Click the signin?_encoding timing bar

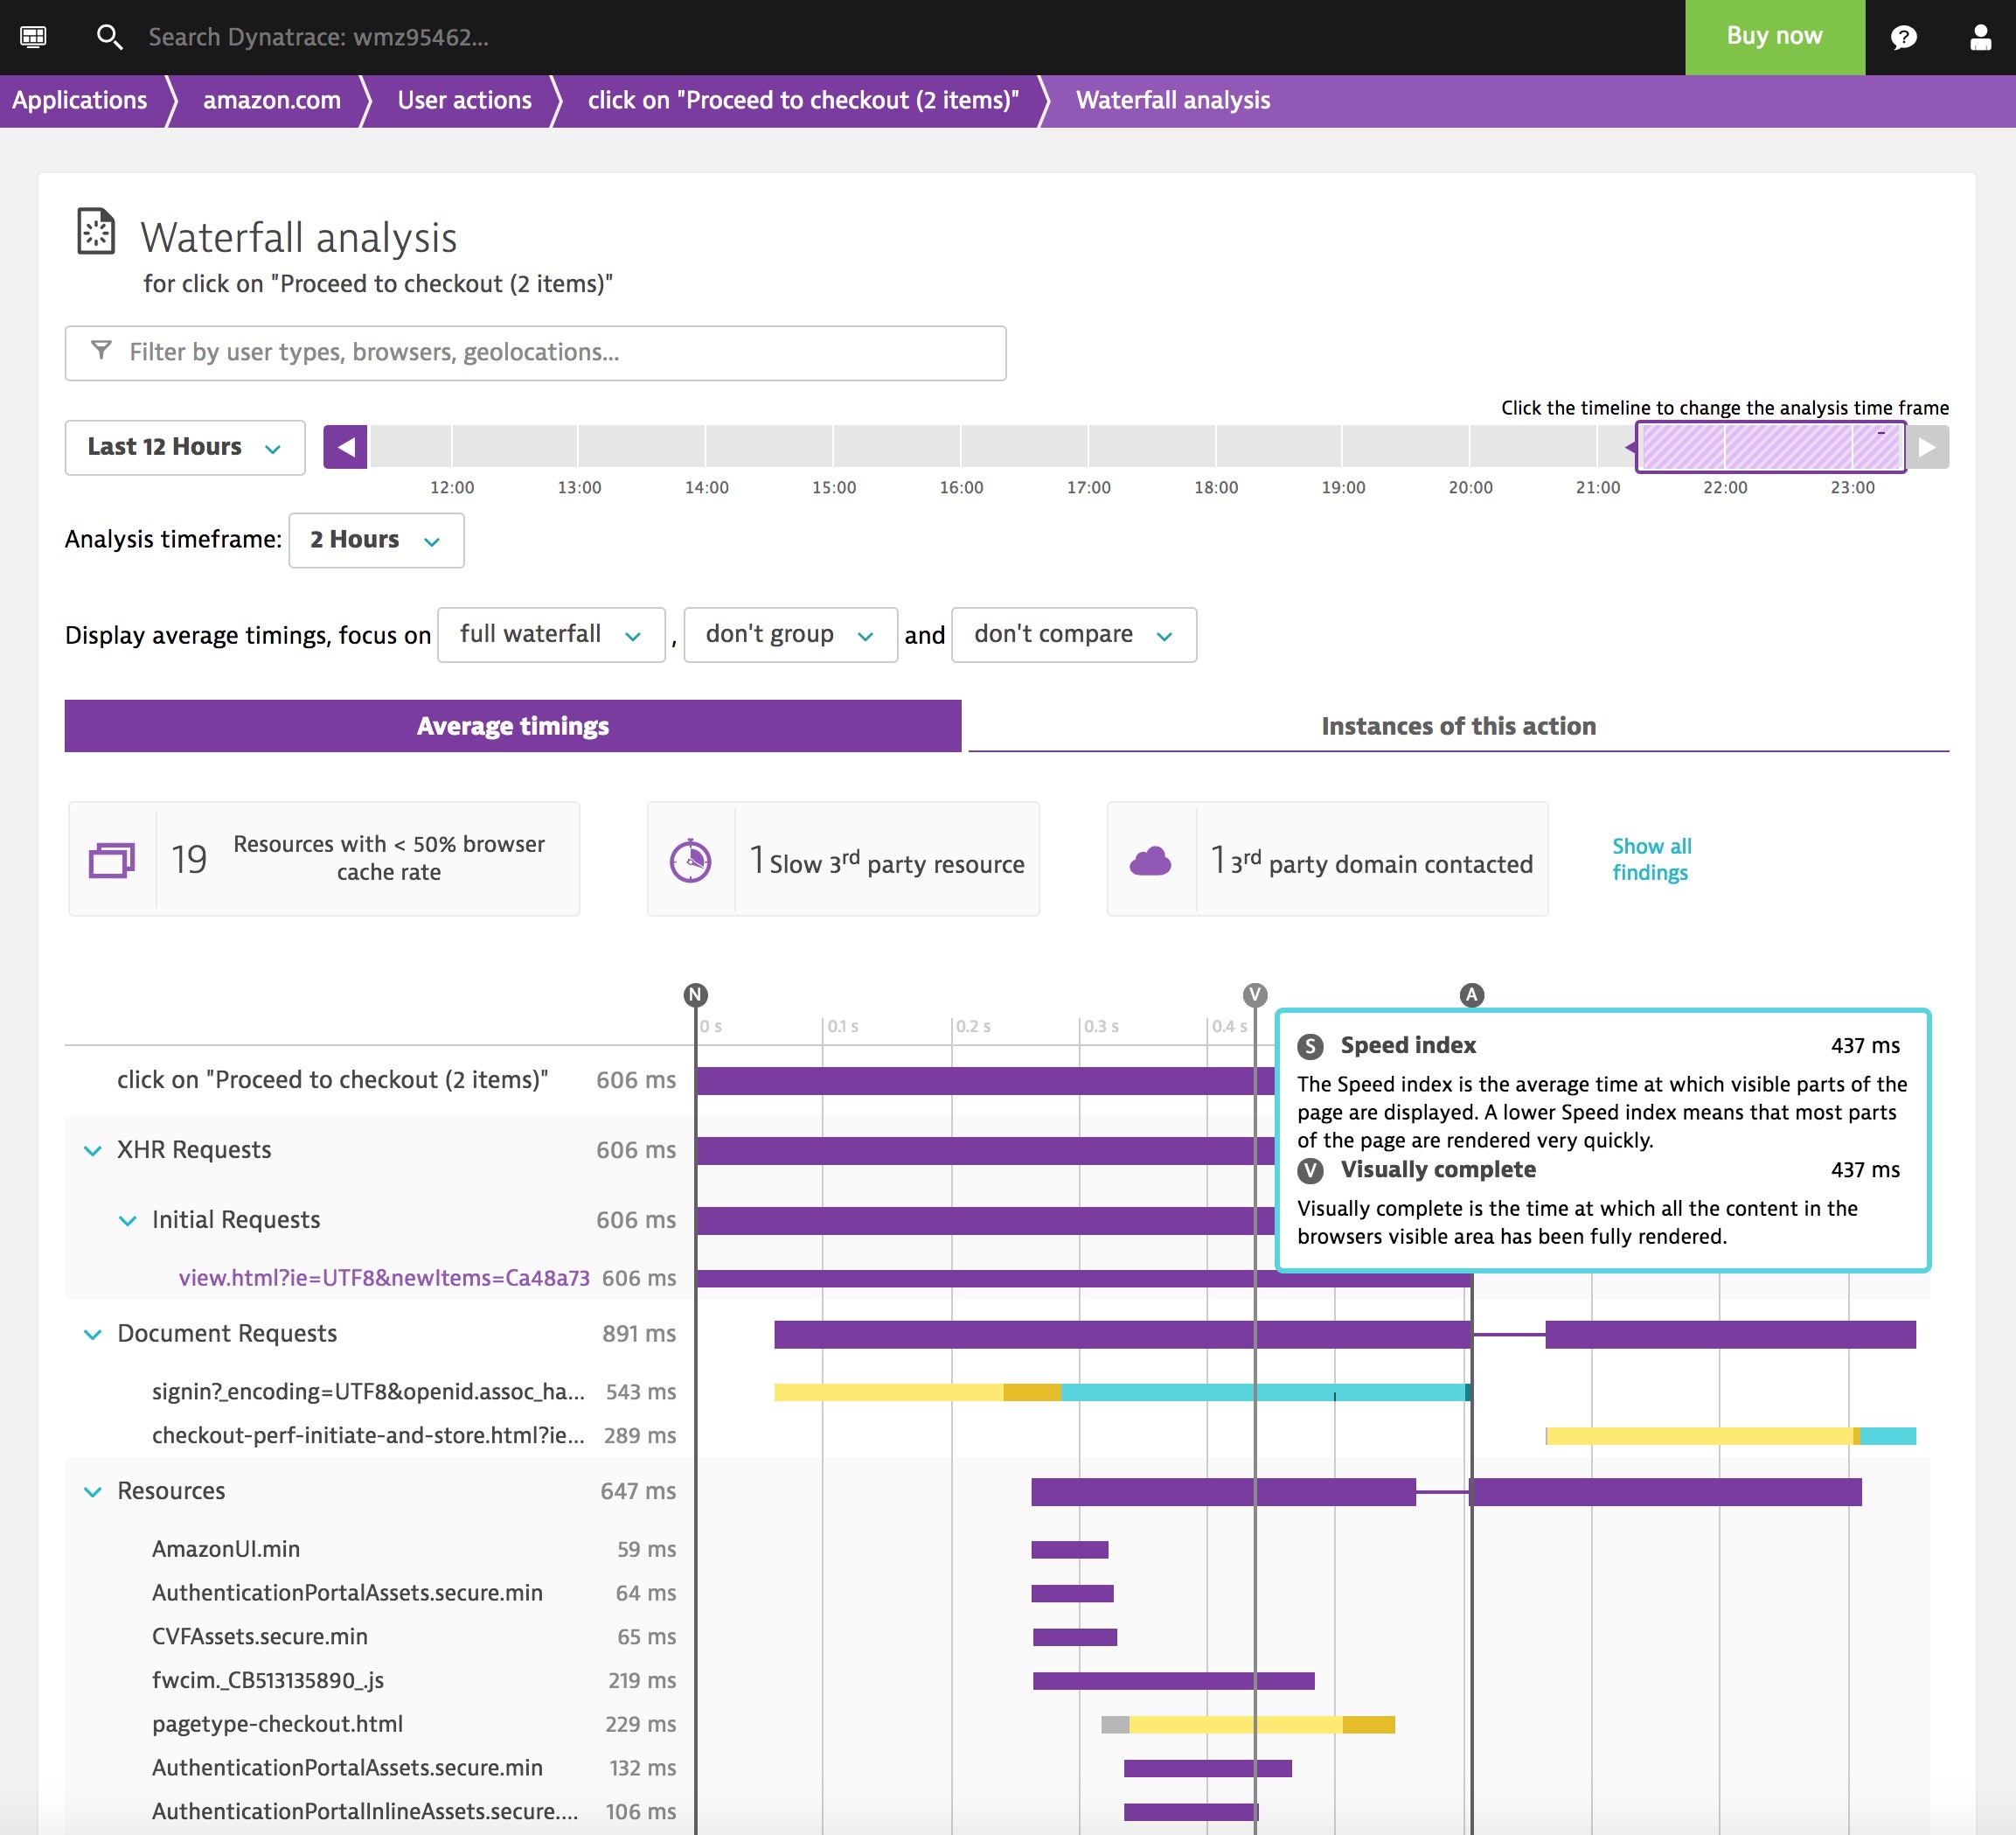pos(1122,1392)
